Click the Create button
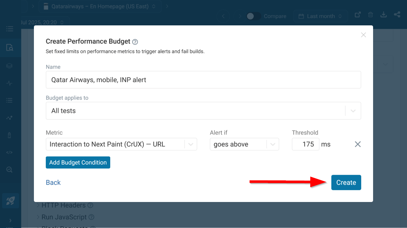Image resolution: width=407 pixels, height=228 pixels. (346, 182)
